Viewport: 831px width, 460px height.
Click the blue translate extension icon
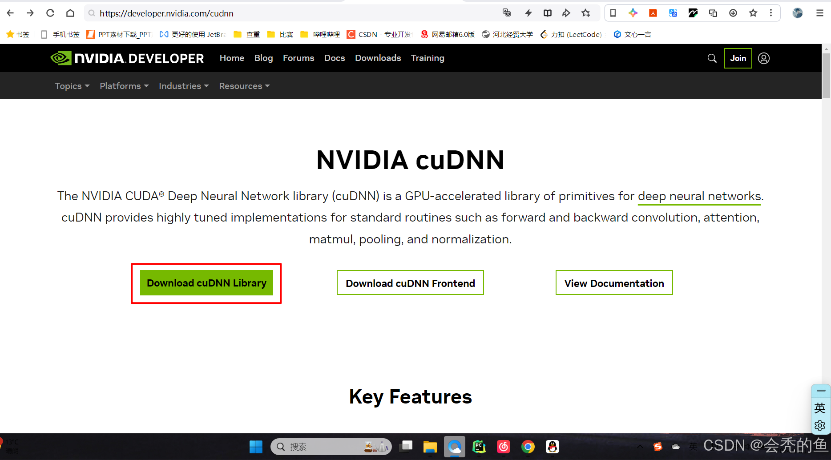673,13
